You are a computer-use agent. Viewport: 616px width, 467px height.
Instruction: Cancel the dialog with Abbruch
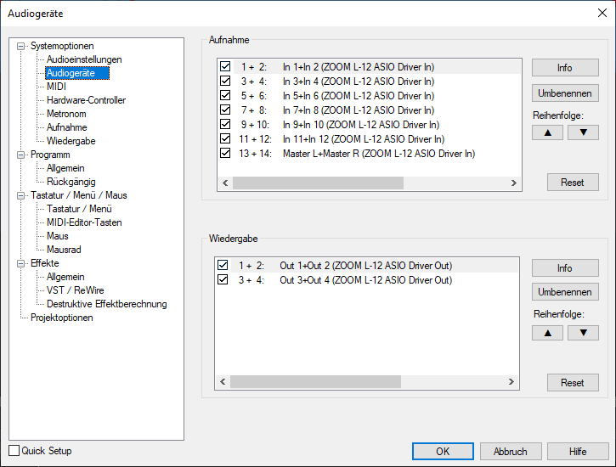tap(511, 452)
